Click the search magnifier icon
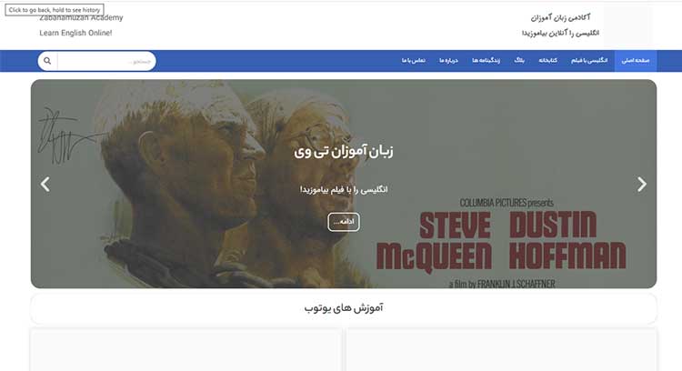The width and height of the screenshot is (682, 371). (x=47, y=61)
